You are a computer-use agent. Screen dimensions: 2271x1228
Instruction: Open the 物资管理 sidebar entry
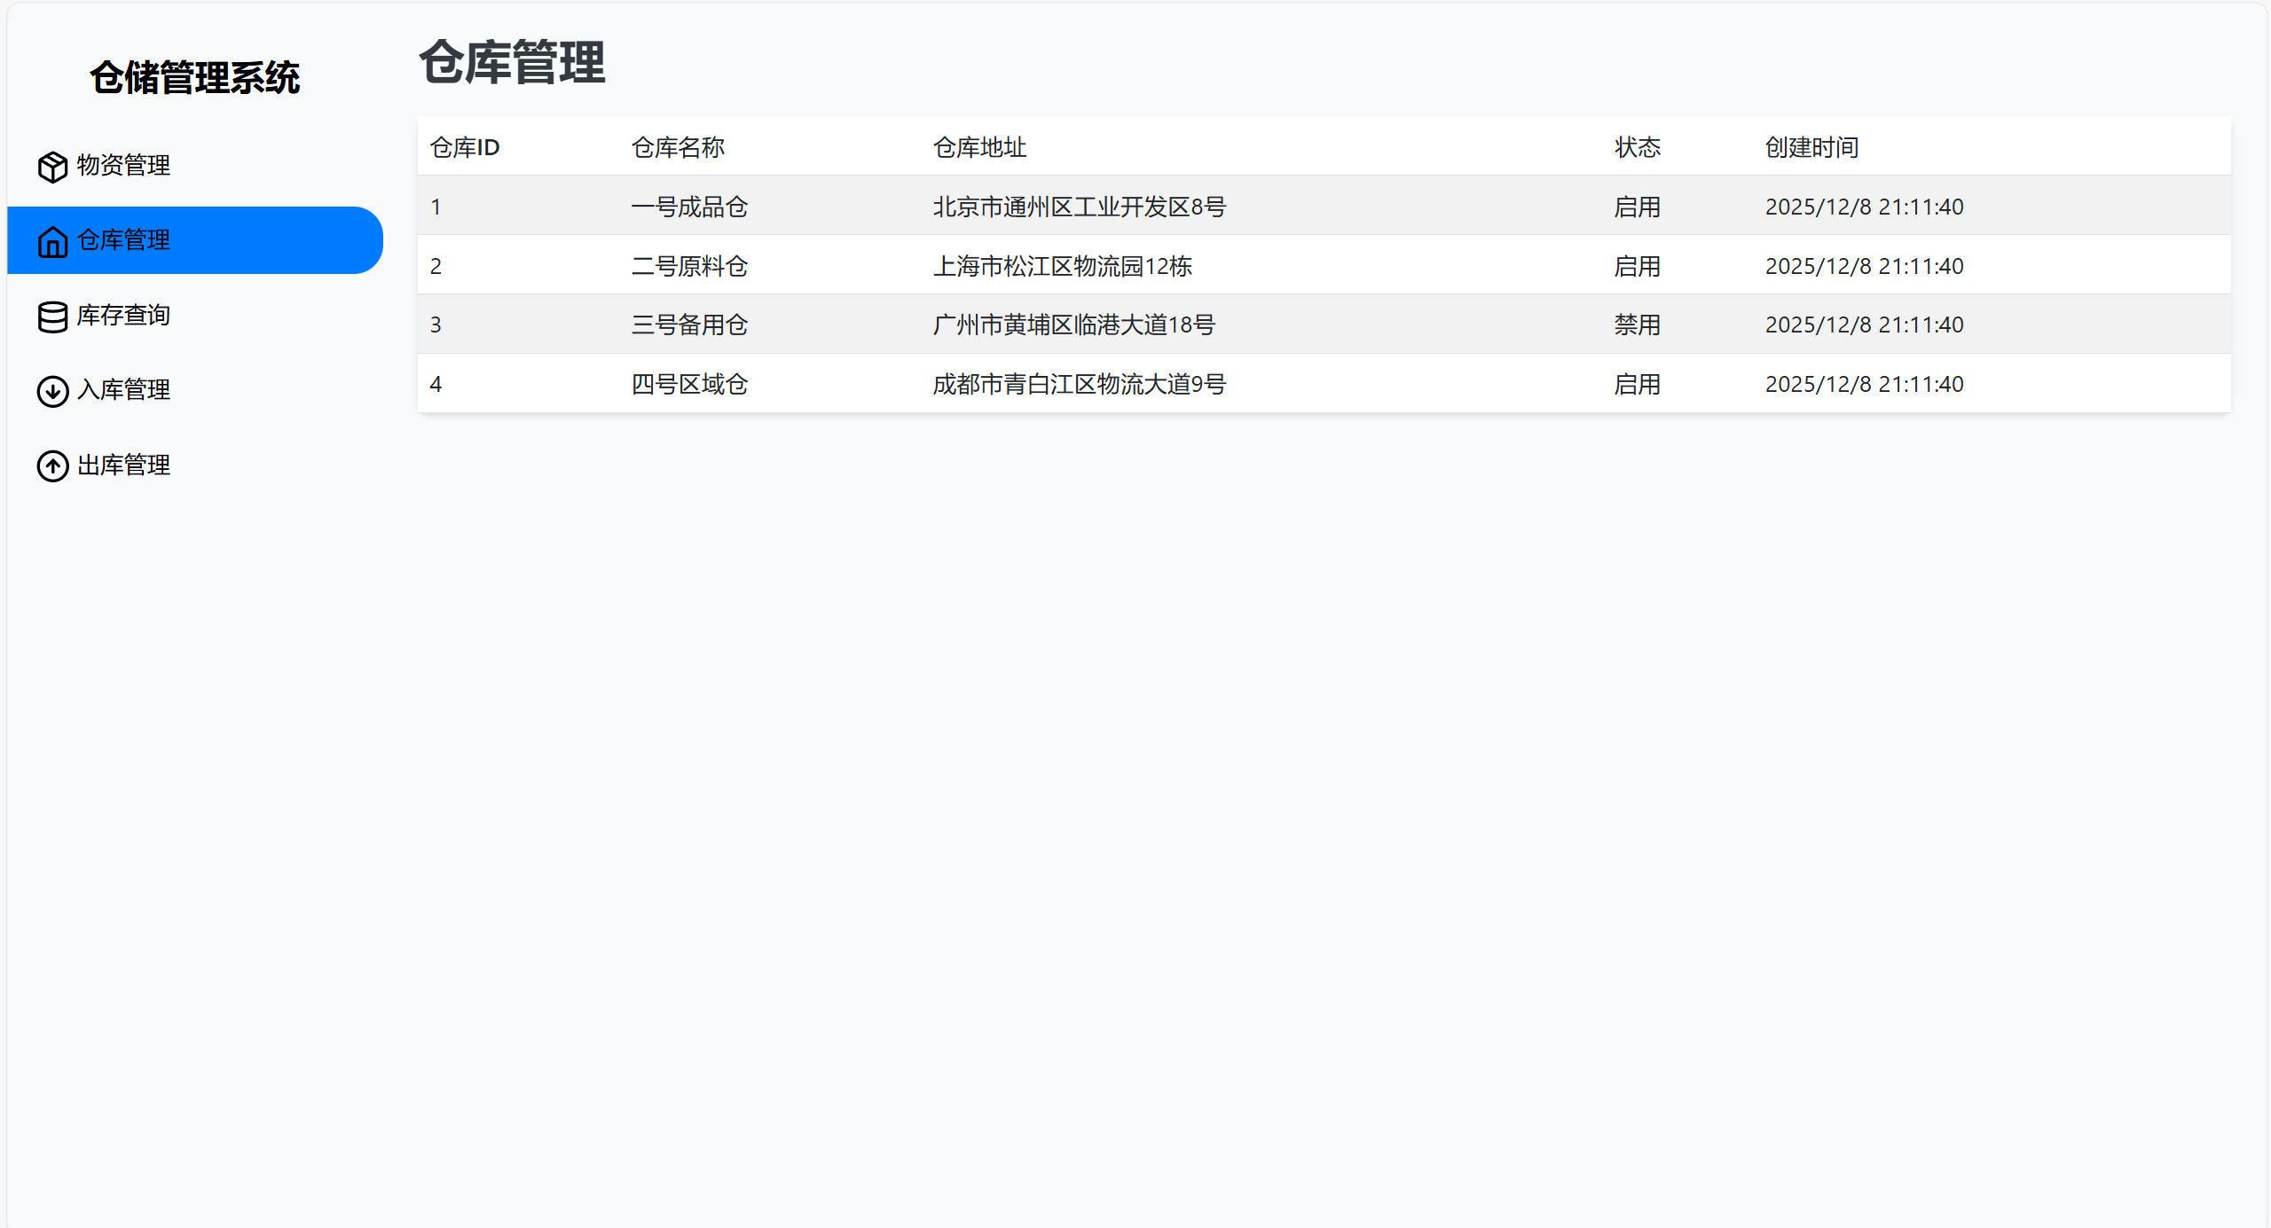(x=122, y=165)
